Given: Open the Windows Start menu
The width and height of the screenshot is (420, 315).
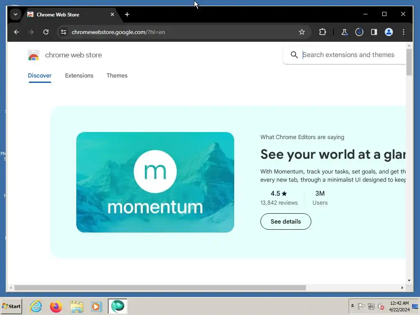Looking at the screenshot, I should point(11,306).
